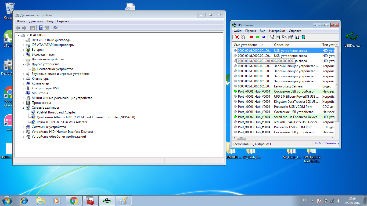The height and width of the screenshot is (206, 367).
Task: Click USBDeview horizontal scrollbar right arrow
Action: [x=333, y=138]
